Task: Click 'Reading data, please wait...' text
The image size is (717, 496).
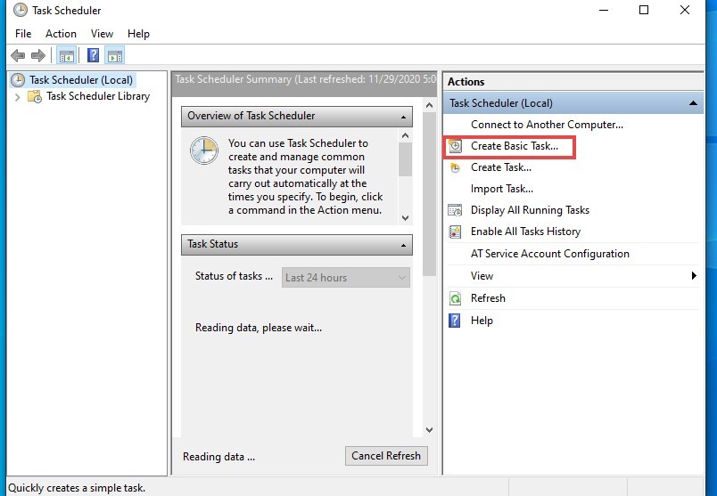Action: tap(259, 328)
